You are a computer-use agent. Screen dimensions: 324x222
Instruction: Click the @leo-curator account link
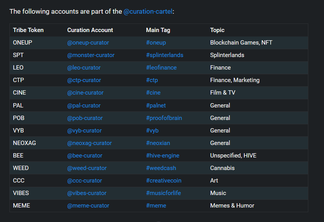(x=84, y=68)
